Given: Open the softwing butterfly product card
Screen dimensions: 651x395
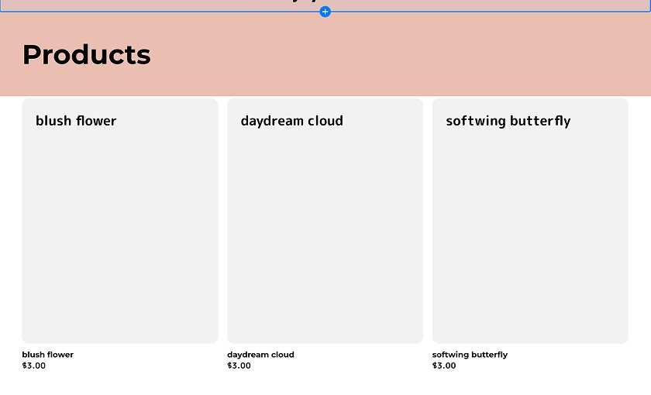Looking at the screenshot, I should (530, 221).
